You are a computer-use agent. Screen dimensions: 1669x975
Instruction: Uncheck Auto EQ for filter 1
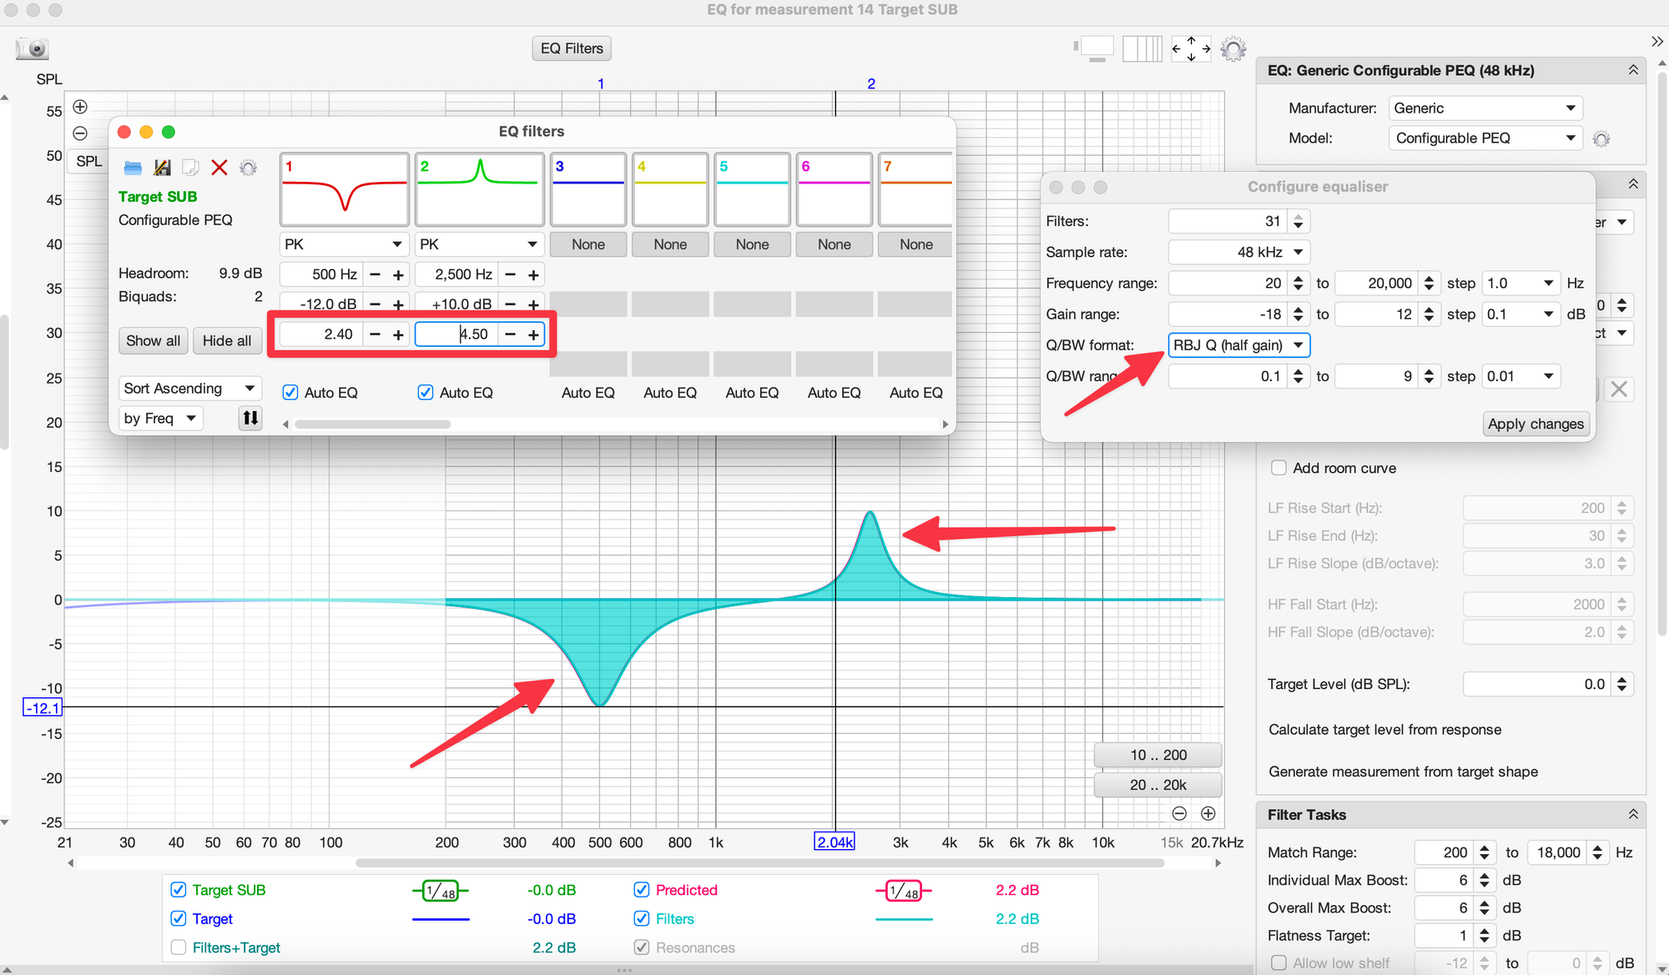pyautogui.click(x=290, y=393)
